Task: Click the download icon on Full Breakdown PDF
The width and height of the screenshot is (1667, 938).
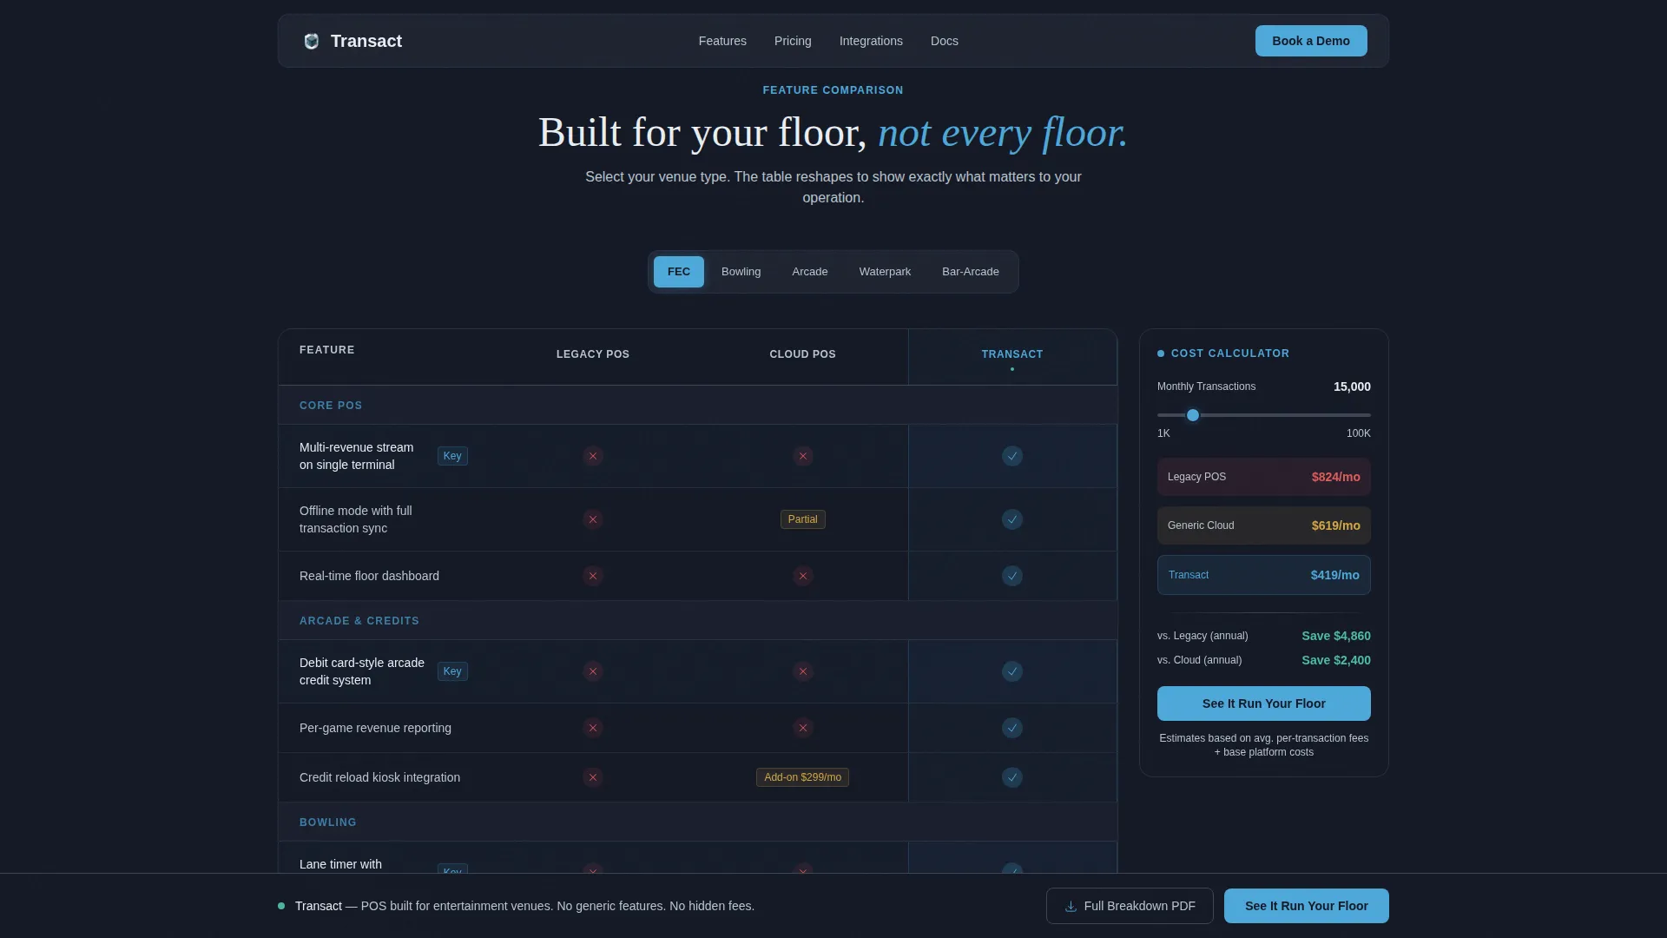Action: (x=1071, y=906)
